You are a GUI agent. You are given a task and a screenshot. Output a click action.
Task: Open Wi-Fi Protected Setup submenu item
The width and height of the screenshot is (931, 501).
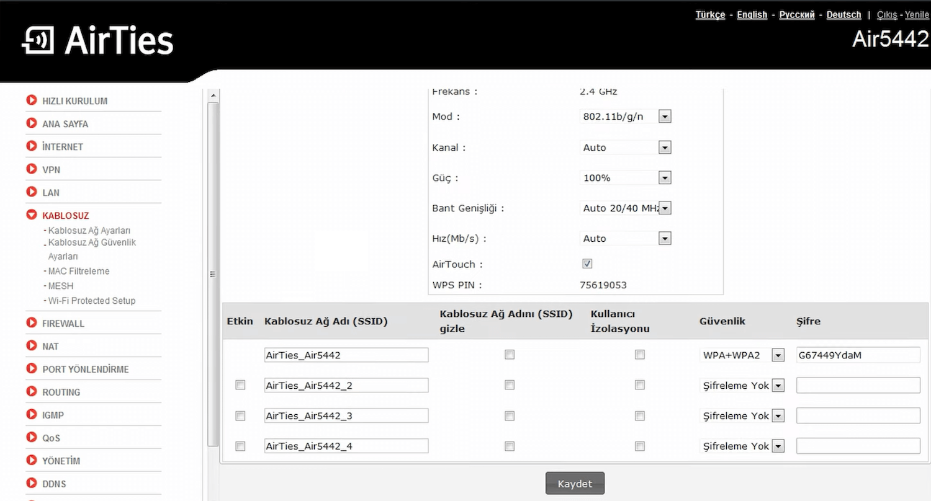pos(92,301)
